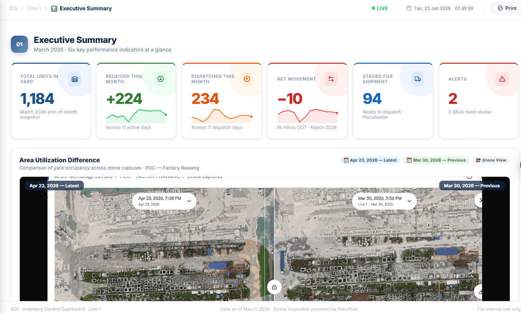Click the truck icon on Staged for Shipment
The height and width of the screenshot is (314, 521).
418,79
